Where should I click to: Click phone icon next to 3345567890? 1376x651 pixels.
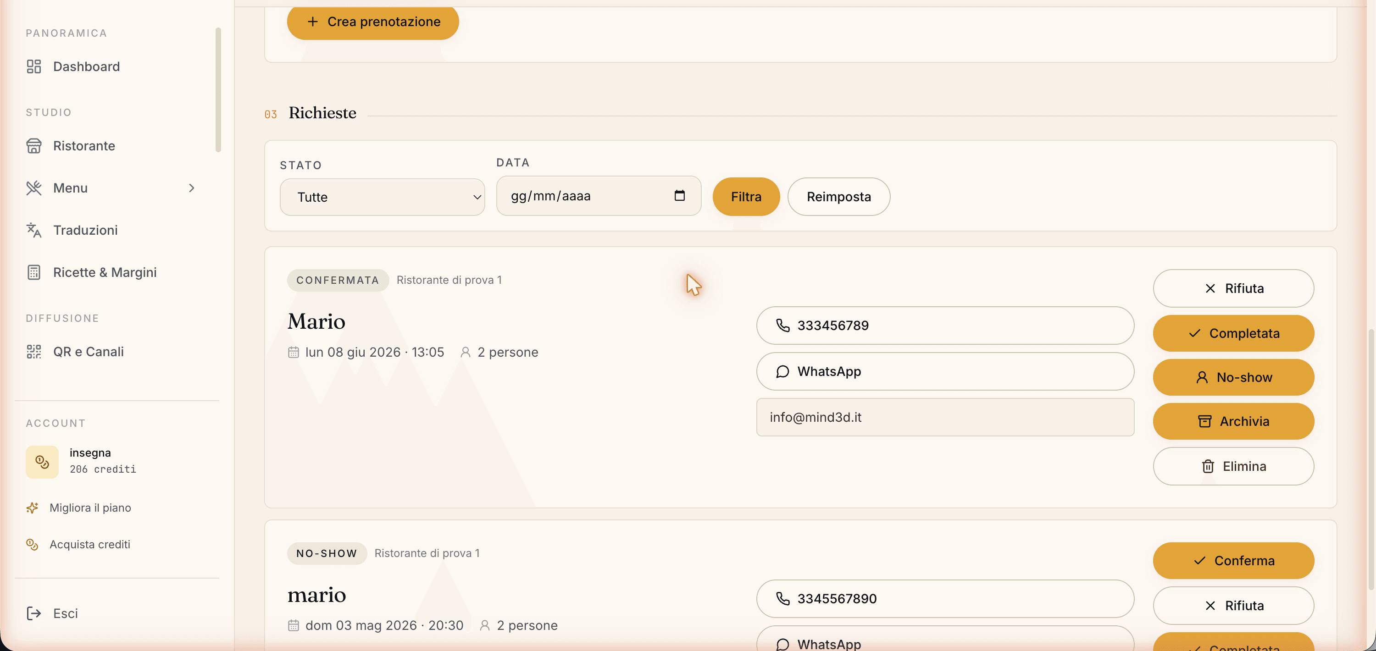782,599
